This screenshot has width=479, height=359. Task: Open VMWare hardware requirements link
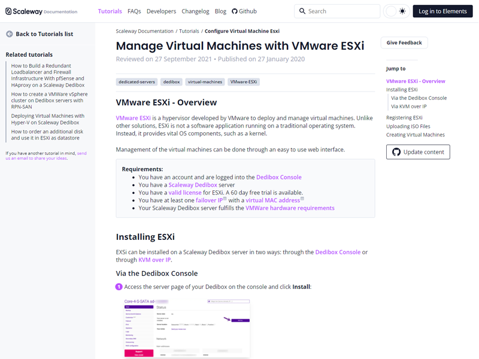point(290,208)
